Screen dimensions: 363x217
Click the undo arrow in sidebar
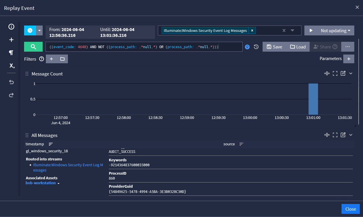tap(11, 82)
